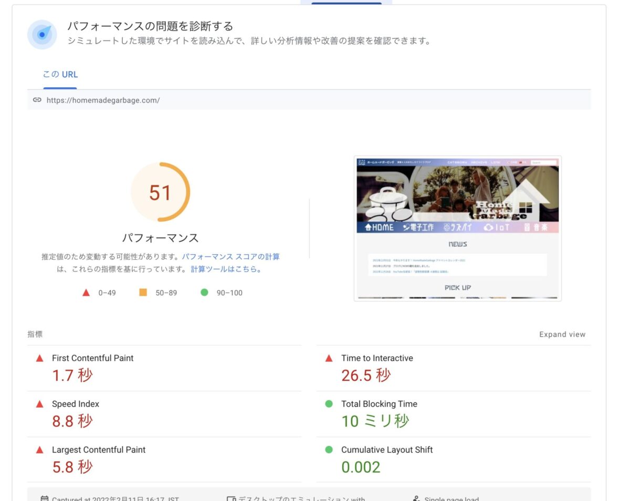Click the orange square 50–89 legend icon
Viewport: 630px width, 501px height.
coord(143,292)
